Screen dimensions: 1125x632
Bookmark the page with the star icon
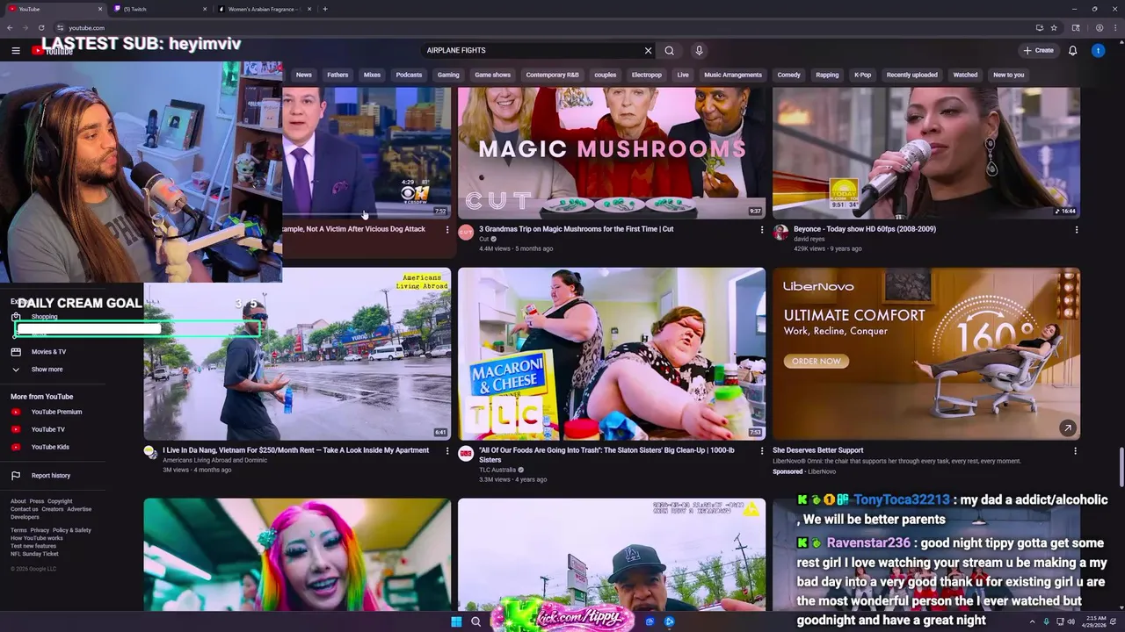1054,28
